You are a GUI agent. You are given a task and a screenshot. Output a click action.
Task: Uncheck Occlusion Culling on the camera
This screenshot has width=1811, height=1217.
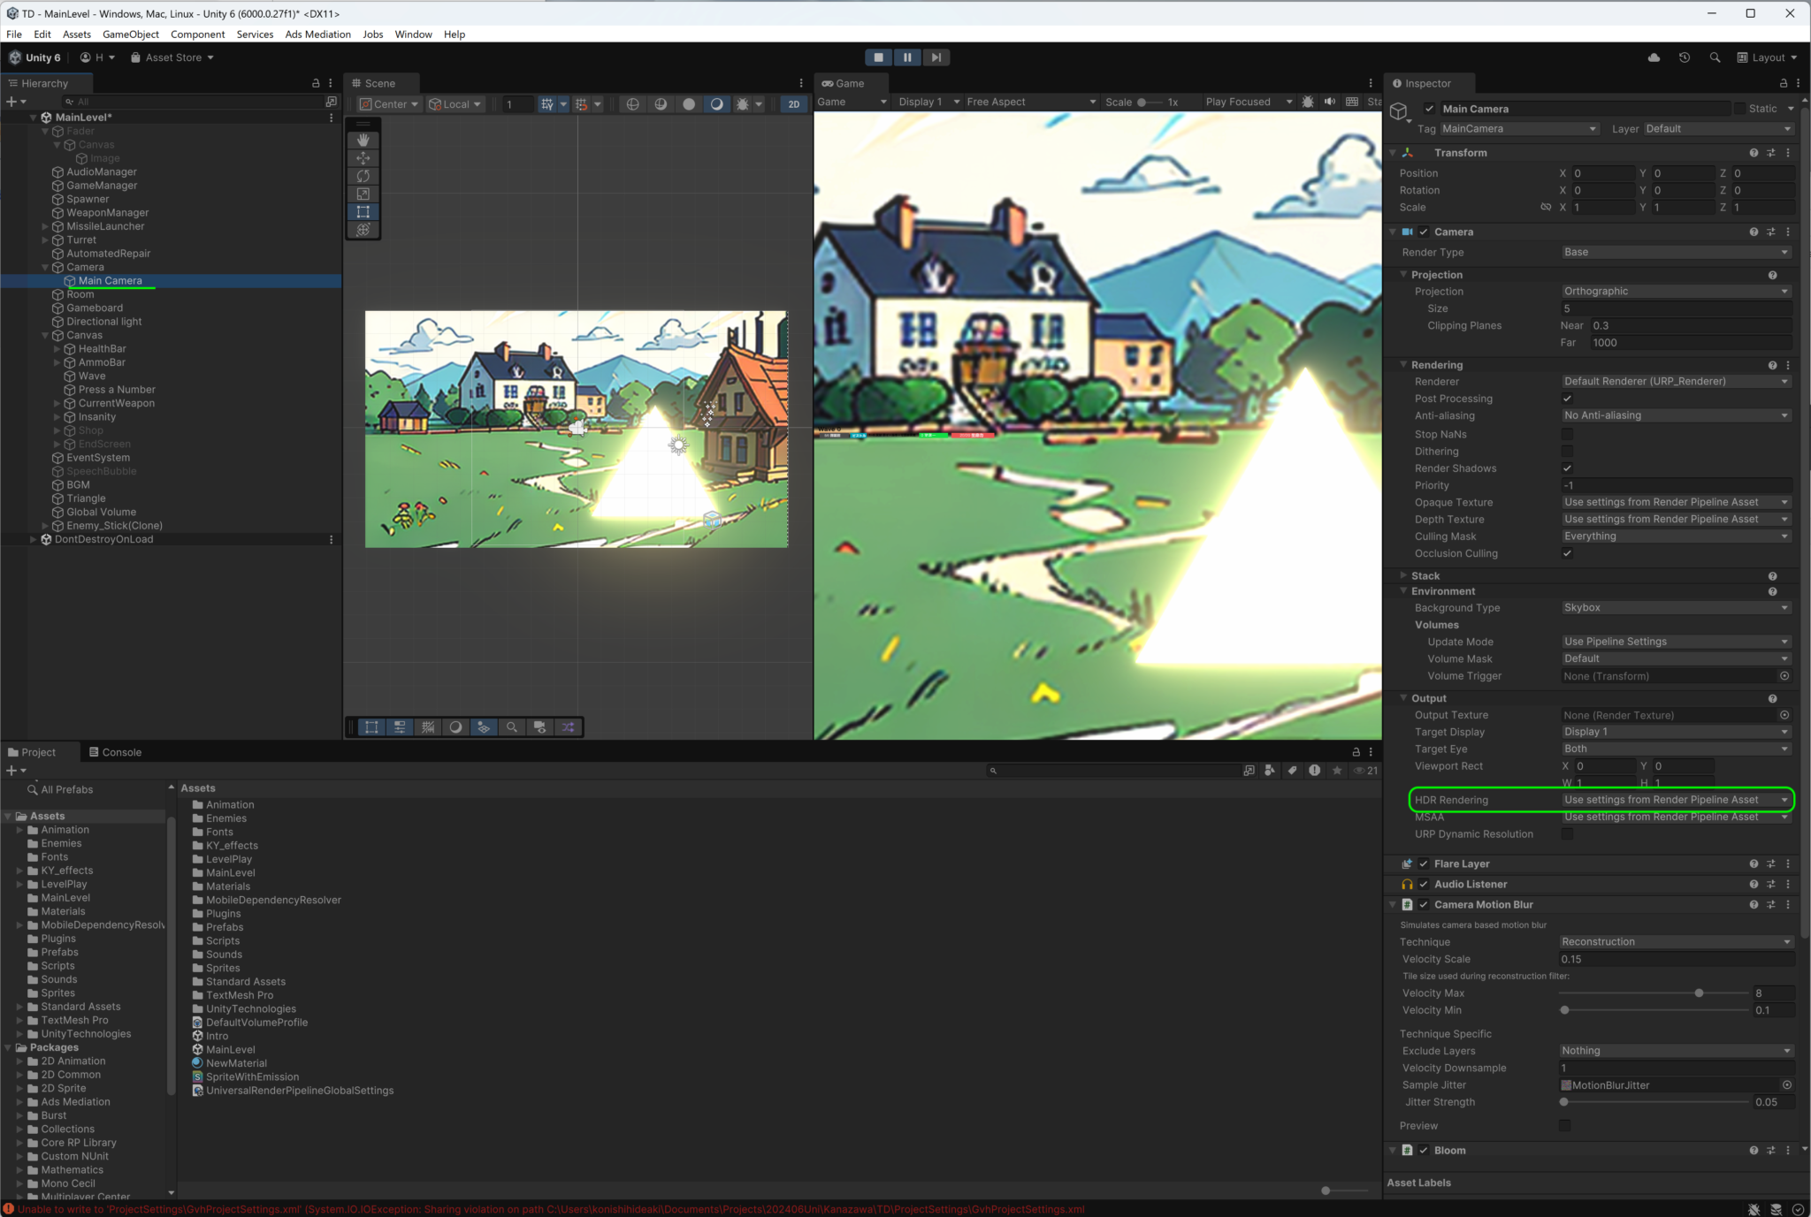click(1566, 553)
